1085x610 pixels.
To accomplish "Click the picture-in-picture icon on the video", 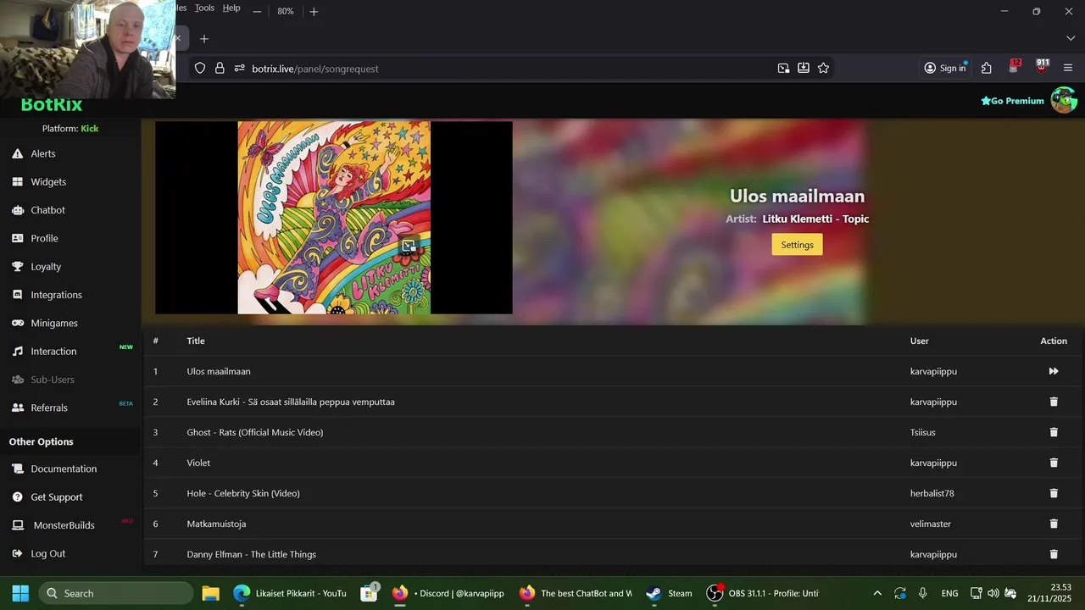I will 408,247.
